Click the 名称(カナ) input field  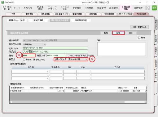(55, 48)
